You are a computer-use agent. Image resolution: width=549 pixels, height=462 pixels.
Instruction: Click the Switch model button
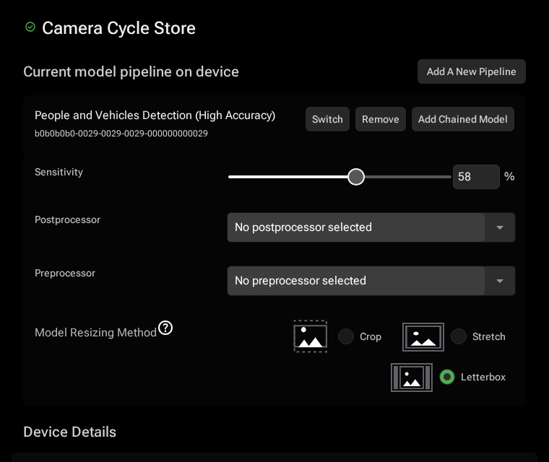pos(327,119)
